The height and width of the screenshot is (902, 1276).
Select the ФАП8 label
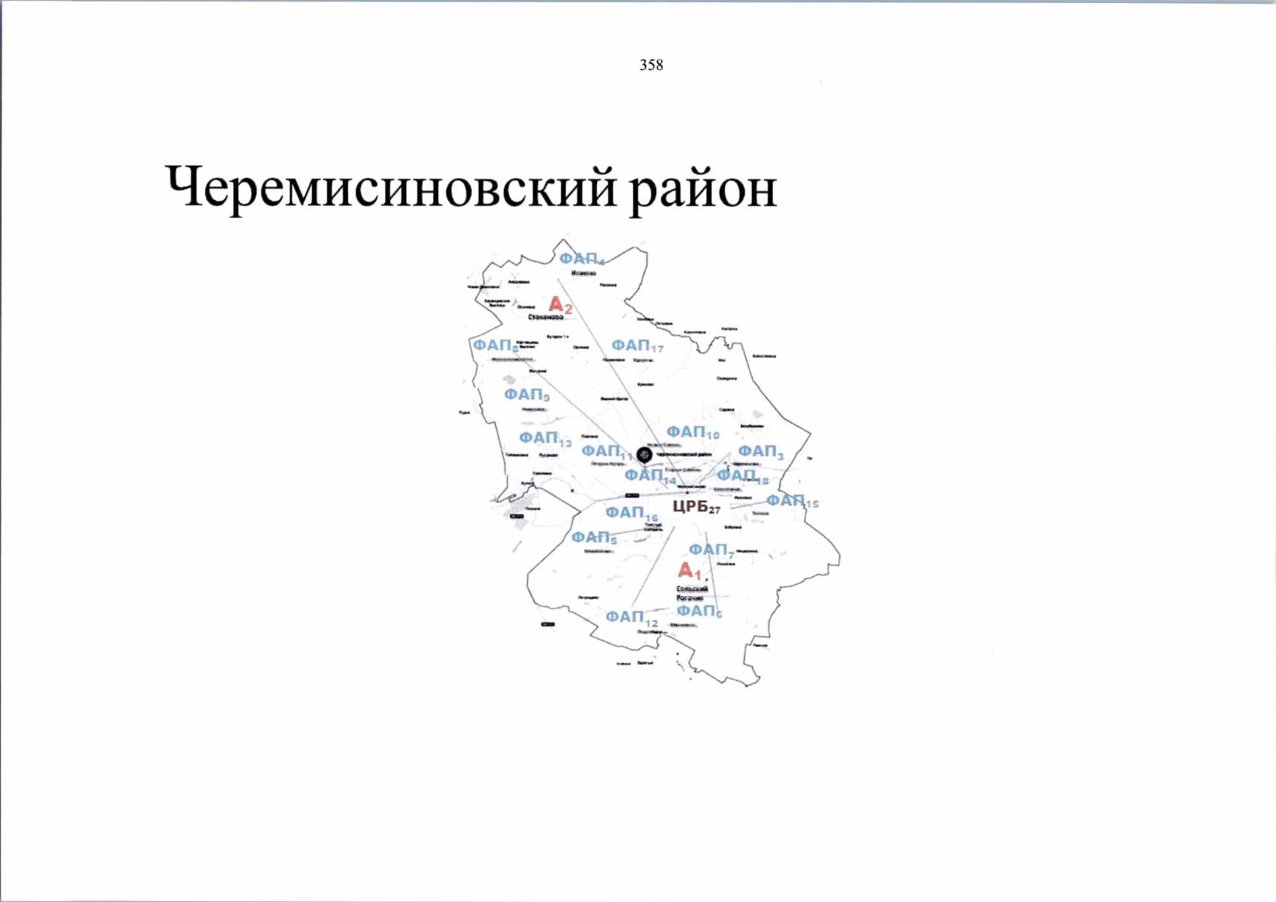(x=496, y=346)
